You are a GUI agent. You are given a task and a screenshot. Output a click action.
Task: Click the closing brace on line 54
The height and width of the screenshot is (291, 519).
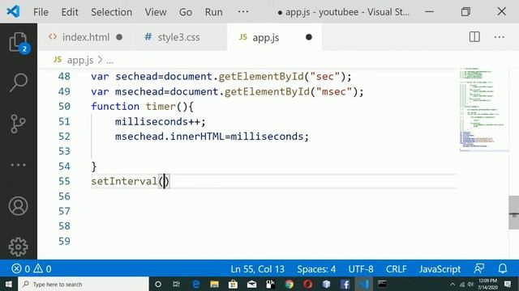[94, 167]
